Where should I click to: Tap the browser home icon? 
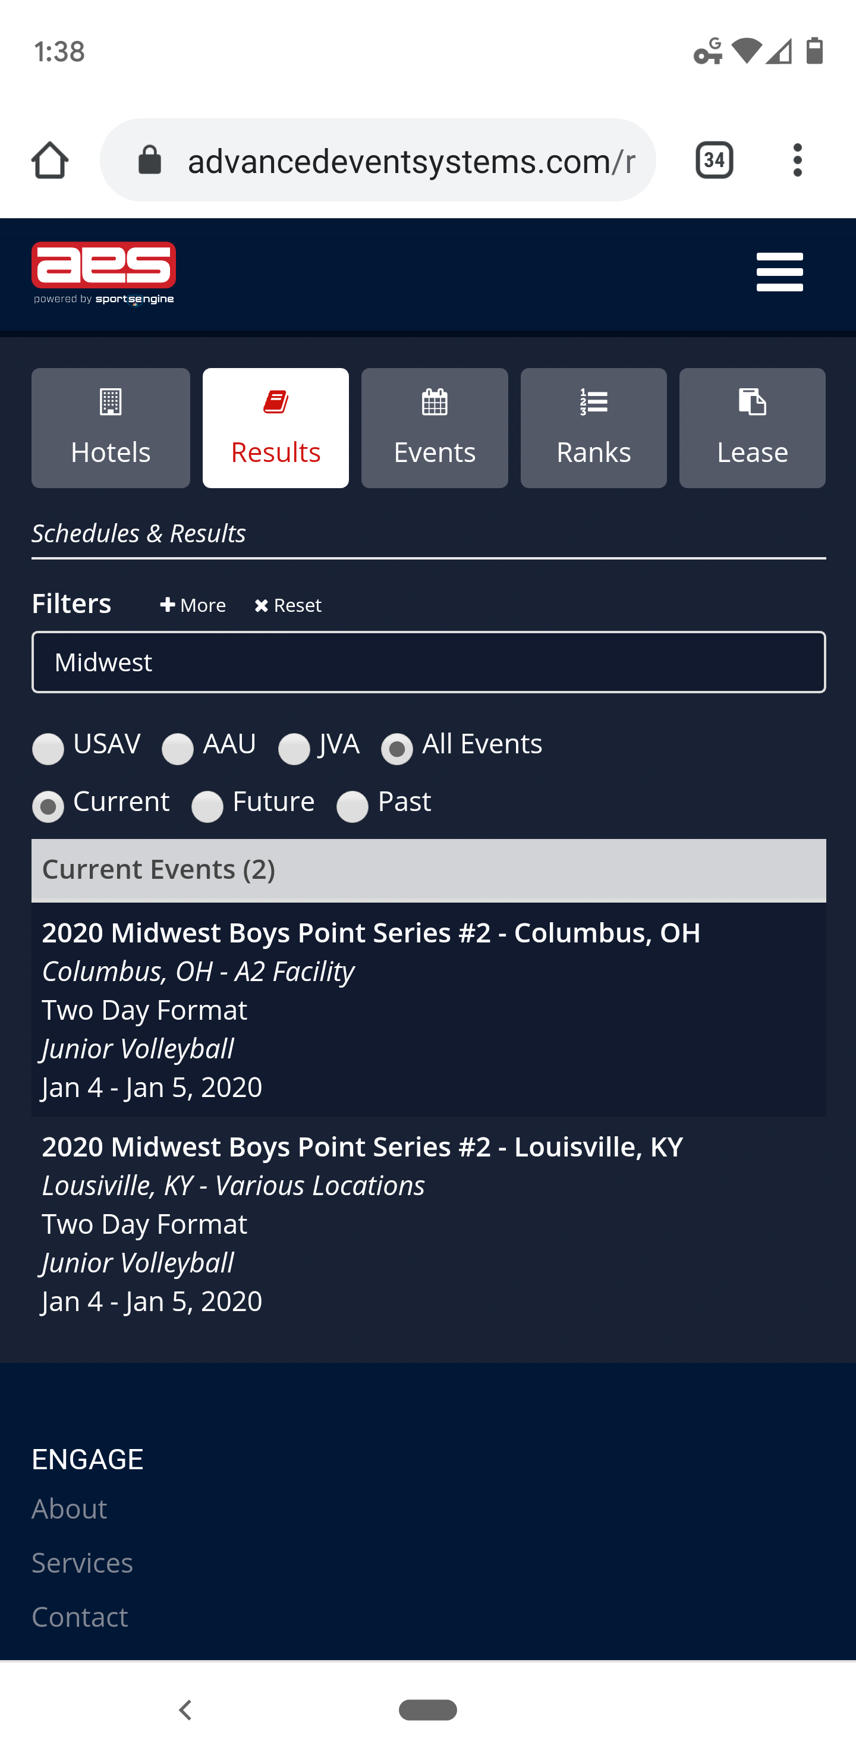point(50,161)
